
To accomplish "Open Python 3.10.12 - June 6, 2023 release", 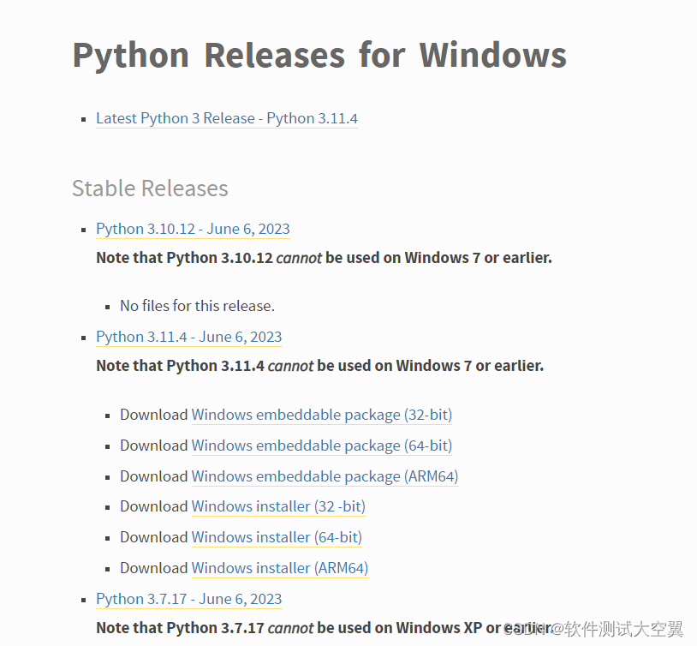I will click(193, 229).
